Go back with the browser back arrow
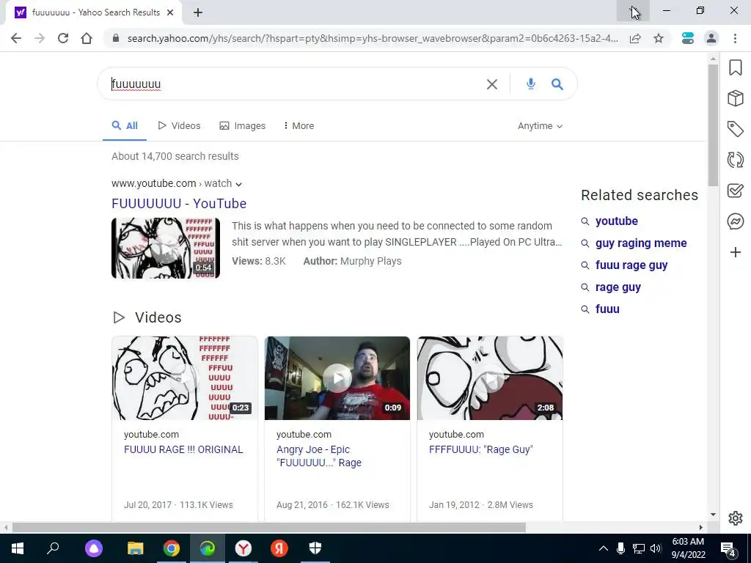The height and width of the screenshot is (563, 751). pyautogui.click(x=16, y=38)
